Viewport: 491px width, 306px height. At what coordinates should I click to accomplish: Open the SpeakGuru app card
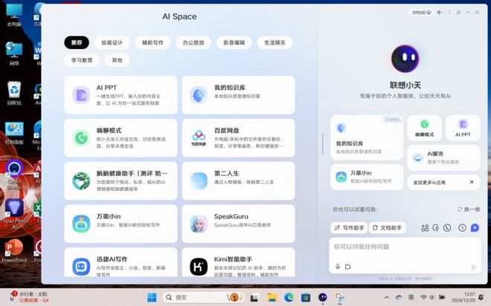tap(238, 224)
